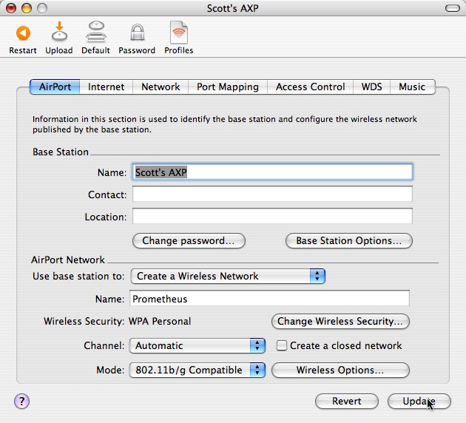
Task: Open the Profiles toolbar icon
Action: coord(178,33)
